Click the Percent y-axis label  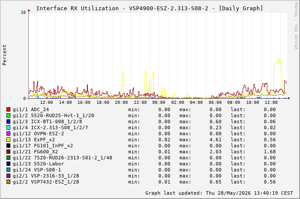point(4,55)
